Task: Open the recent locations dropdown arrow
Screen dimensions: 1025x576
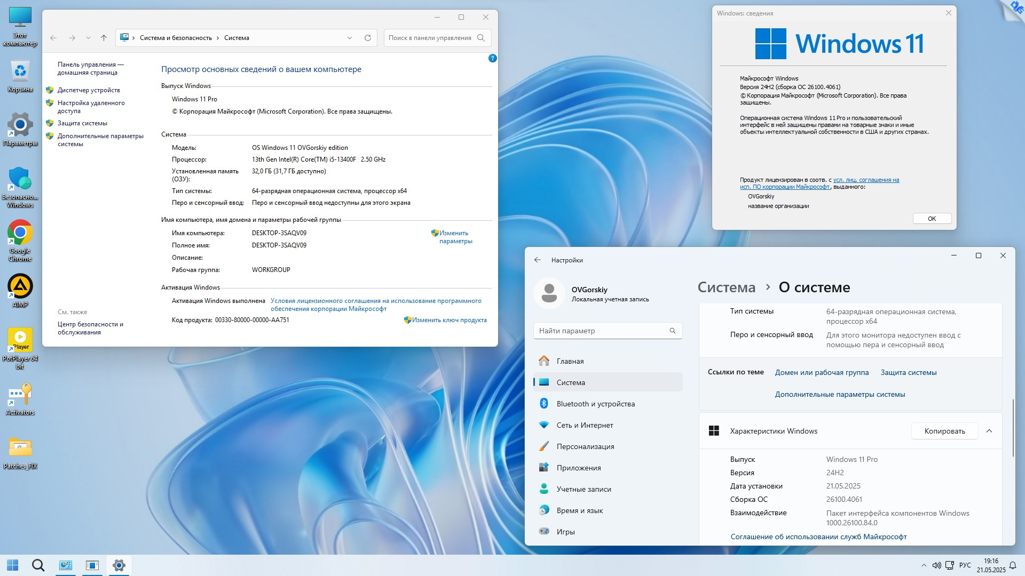Action: tap(88, 38)
